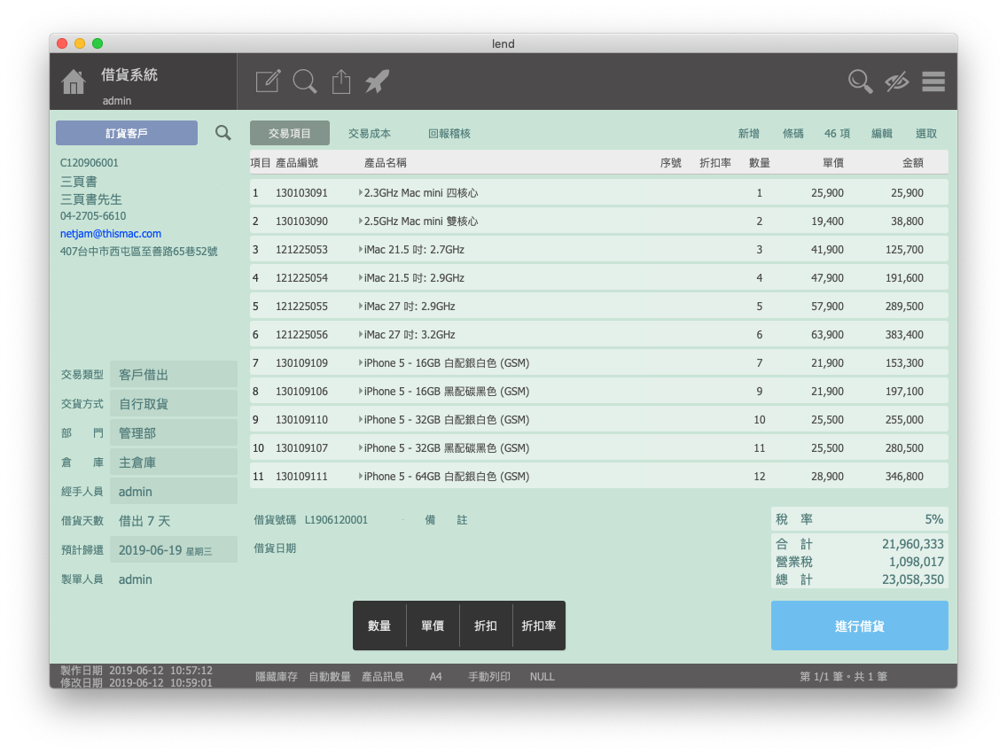Click the blue 進行借貨 button
The image size is (1007, 754).
pos(859,626)
